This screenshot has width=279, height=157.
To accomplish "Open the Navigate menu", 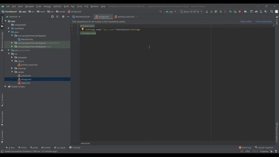I will (29, 7).
